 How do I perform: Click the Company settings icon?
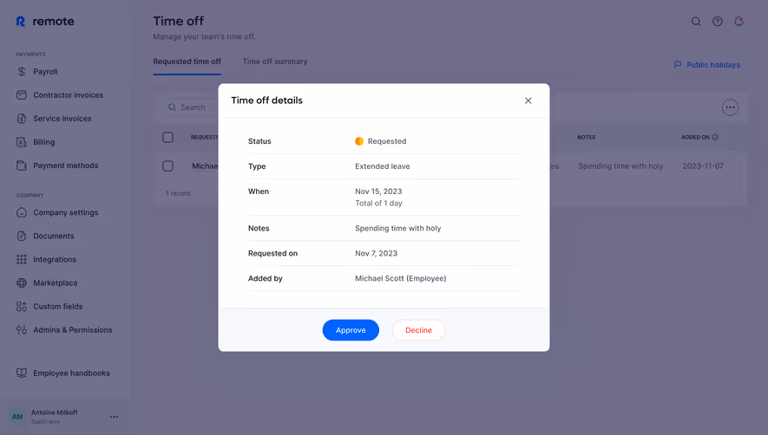[x=22, y=212]
